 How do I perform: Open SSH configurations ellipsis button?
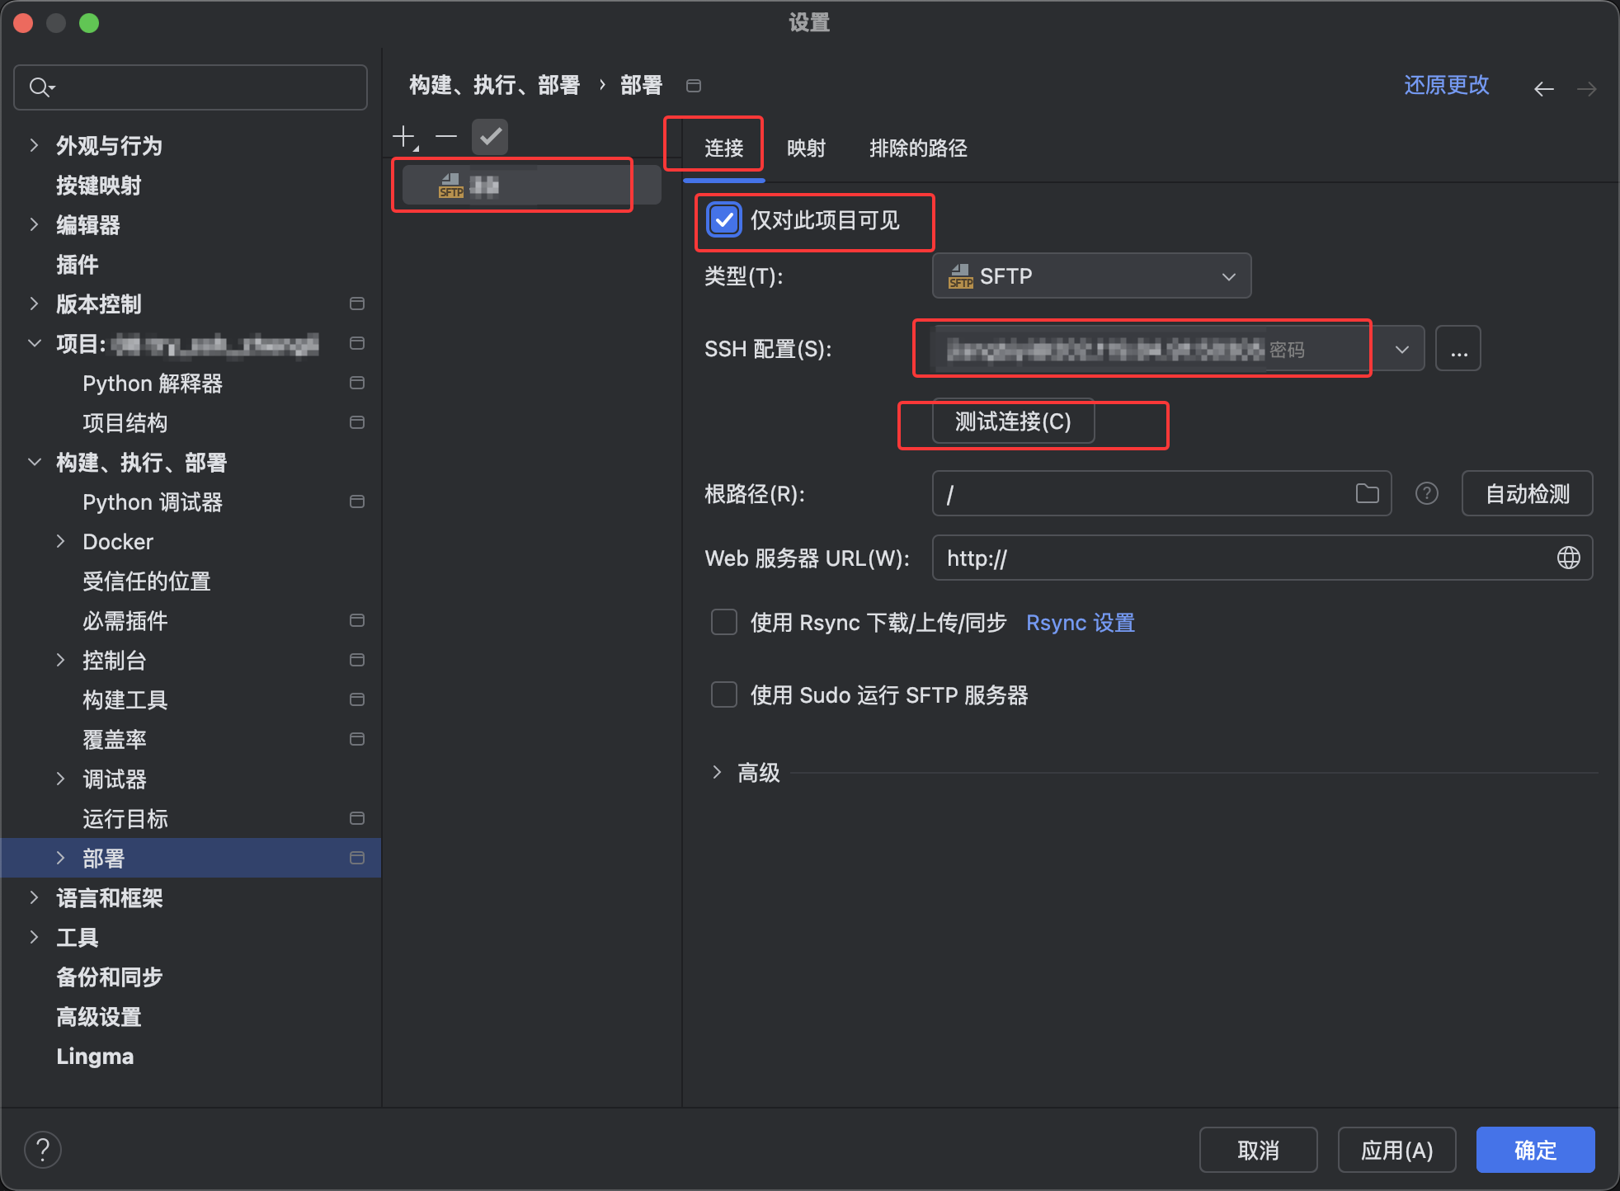(x=1458, y=349)
